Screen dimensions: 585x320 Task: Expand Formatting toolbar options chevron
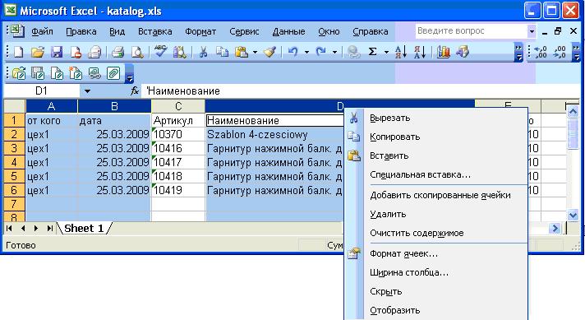tap(577, 53)
